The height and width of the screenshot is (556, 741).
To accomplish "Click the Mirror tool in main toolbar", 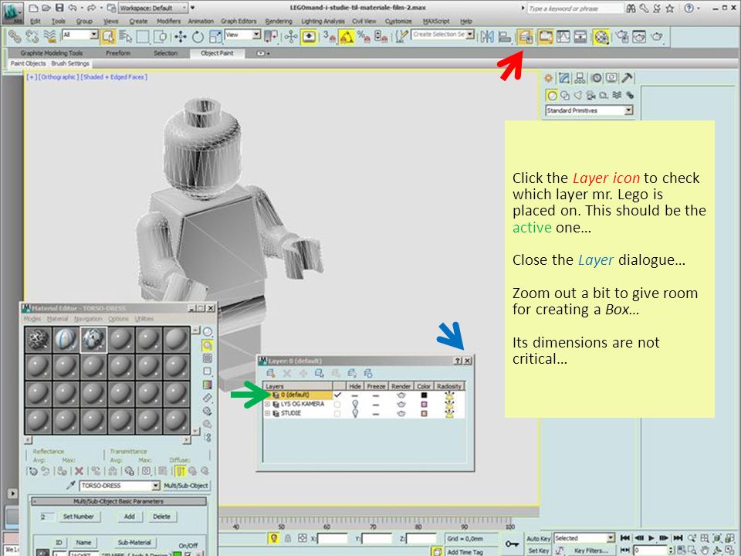I will (487, 36).
